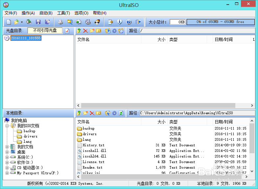Screen dimensions: 258x189
Task: Click the Mount to virtual drive icon
Action: [x=88, y=22]
